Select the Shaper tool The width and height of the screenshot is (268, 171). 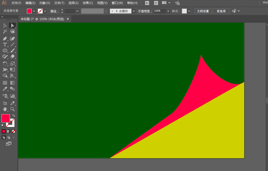(x=5, y=57)
